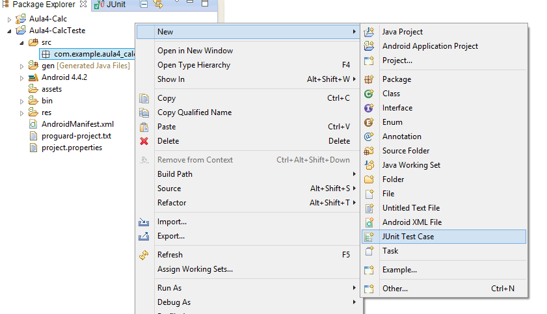The width and height of the screenshot is (547, 314).
Task: Click the purple Interface icon
Action: pos(369,108)
